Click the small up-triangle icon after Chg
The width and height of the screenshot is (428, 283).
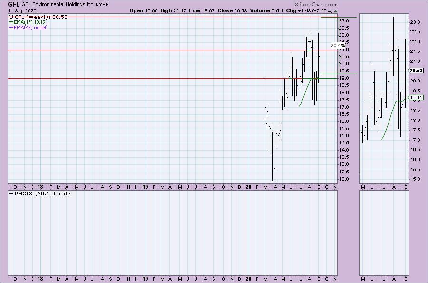335,11
